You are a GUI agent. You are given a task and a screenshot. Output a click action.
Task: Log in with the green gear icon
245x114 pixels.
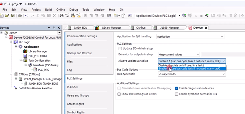coord(184,16)
